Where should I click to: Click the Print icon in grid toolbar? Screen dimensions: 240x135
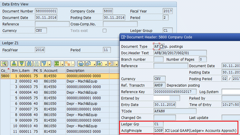81,63
